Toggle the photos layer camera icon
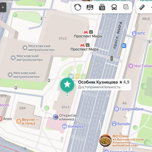The width and height of the screenshot is (152, 152). point(102,7)
